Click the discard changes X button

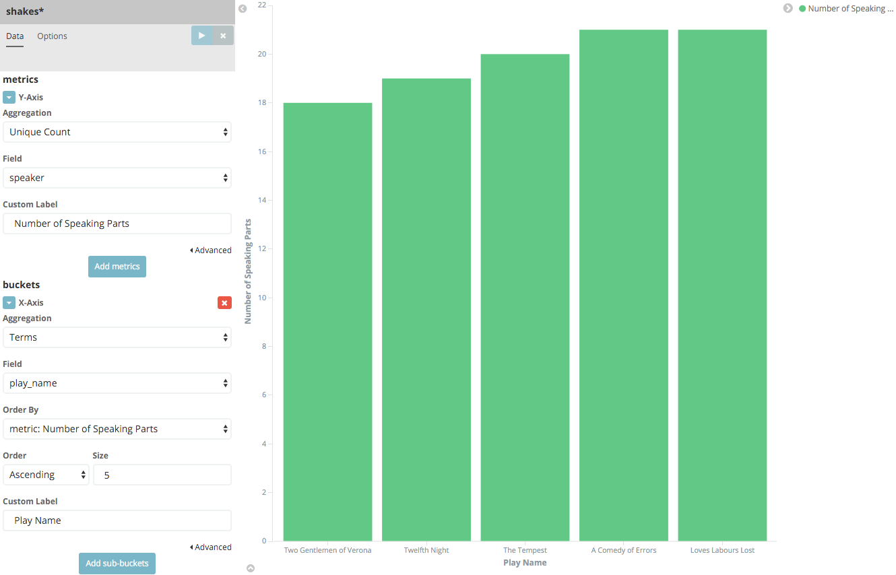[x=223, y=36]
